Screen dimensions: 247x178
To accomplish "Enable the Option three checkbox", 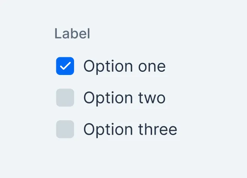I will pyautogui.click(x=65, y=129).
